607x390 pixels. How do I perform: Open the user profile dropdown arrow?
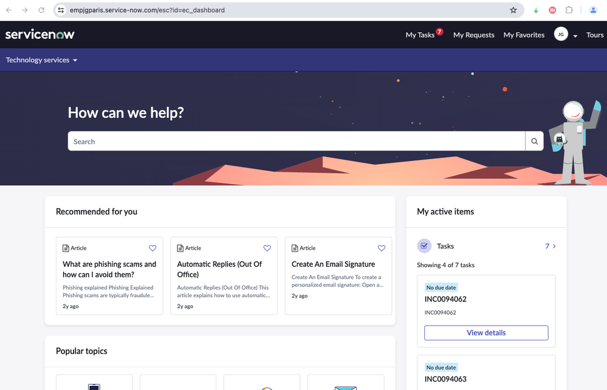click(574, 35)
